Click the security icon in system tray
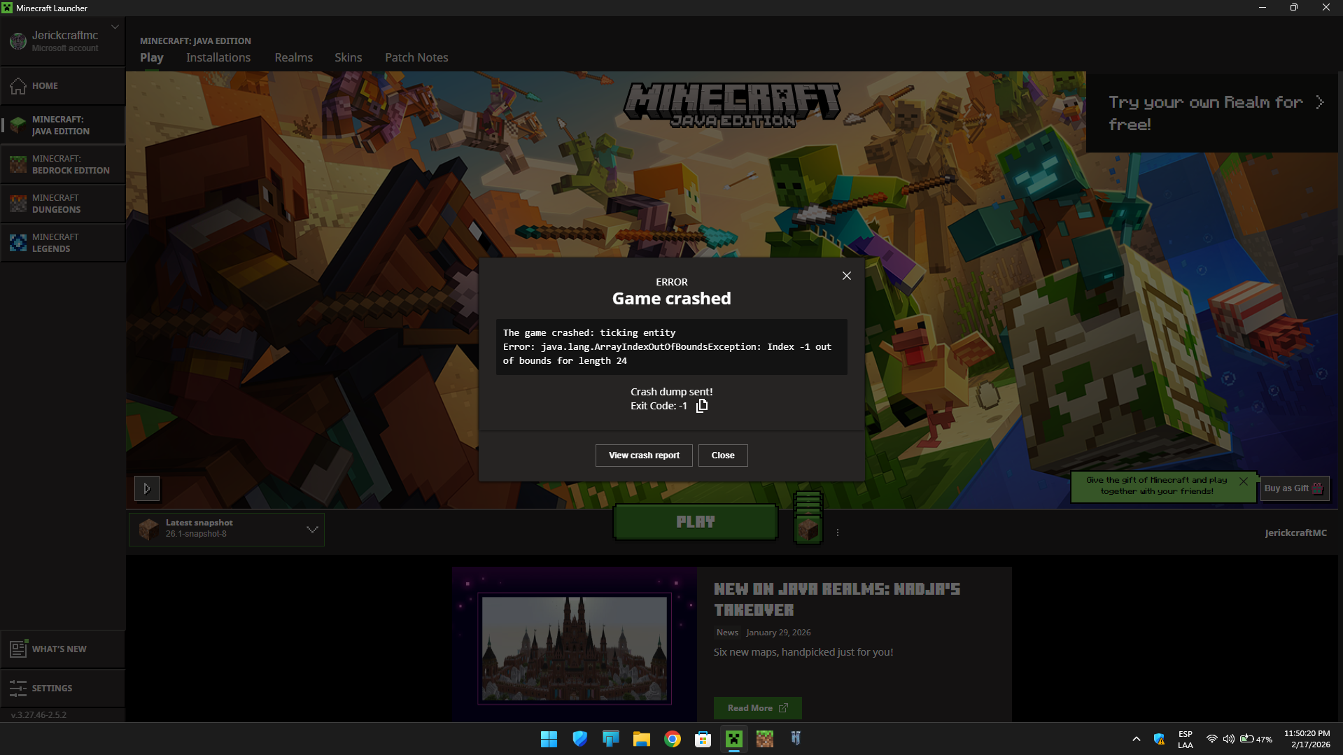Screen dimensions: 1343x755 click(1159, 739)
